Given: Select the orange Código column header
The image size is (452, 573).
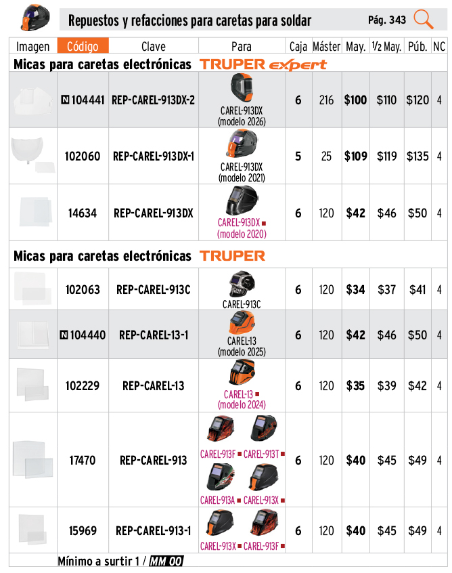Looking at the screenshot, I should coord(83,47).
